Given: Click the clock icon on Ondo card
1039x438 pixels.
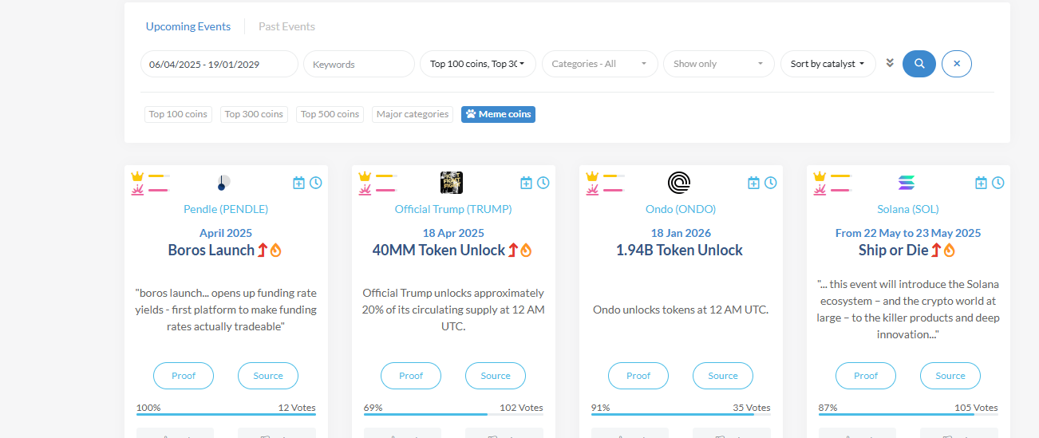Looking at the screenshot, I should (x=771, y=183).
